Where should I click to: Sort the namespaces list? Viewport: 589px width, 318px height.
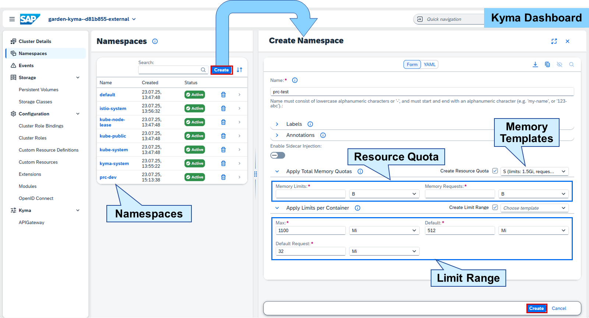pos(240,70)
